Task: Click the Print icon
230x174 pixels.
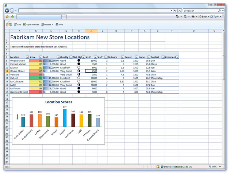Action: (x=193, y=16)
